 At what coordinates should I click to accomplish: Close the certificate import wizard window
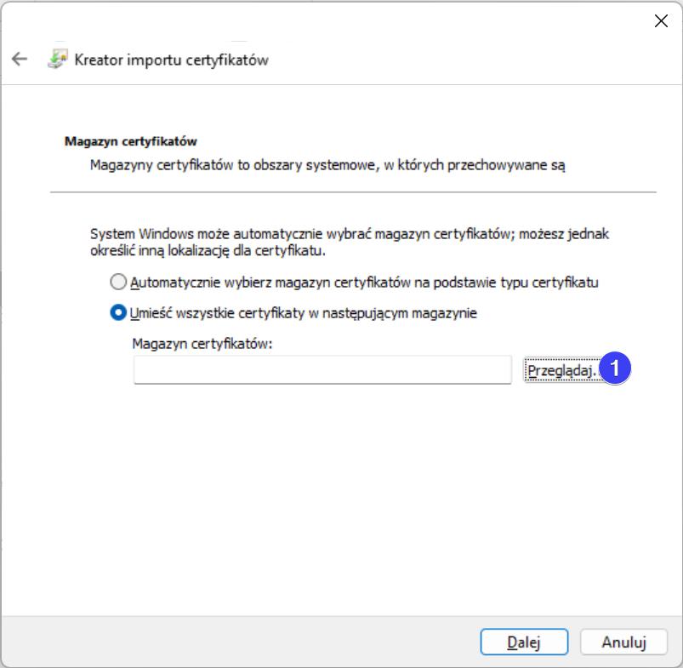pos(660,21)
